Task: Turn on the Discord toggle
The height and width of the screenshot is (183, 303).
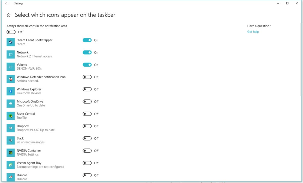Action: [x=87, y=175]
